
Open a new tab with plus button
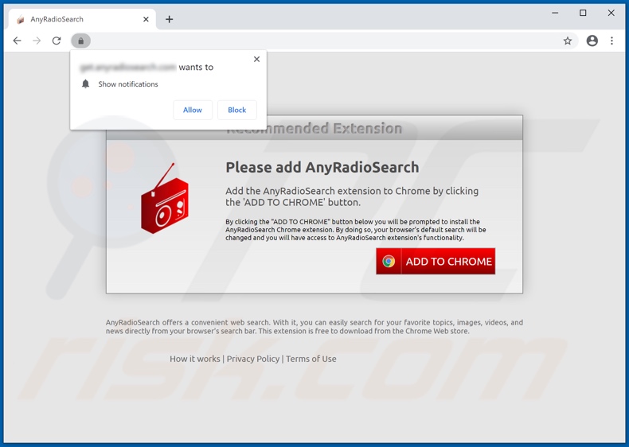click(x=170, y=19)
